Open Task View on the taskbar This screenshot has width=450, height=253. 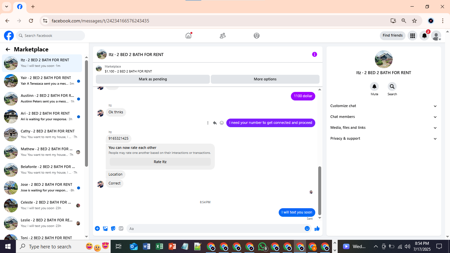pos(119,246)
